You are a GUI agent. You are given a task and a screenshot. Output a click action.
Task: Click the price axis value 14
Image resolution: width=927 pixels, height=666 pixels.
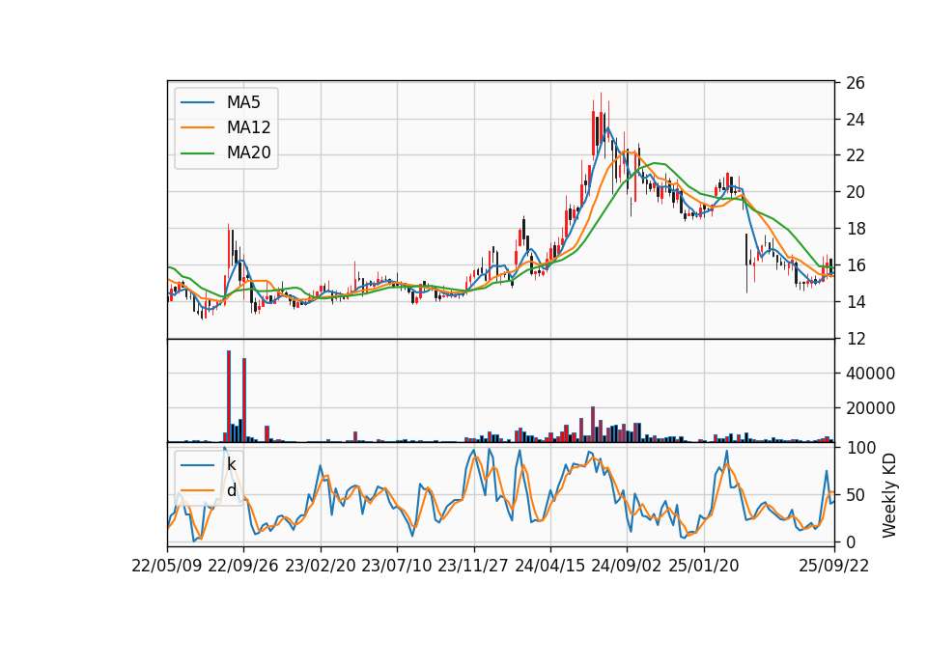[856, 302]
